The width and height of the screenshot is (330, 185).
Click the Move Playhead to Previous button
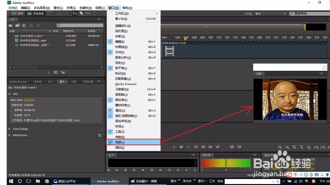196,147
